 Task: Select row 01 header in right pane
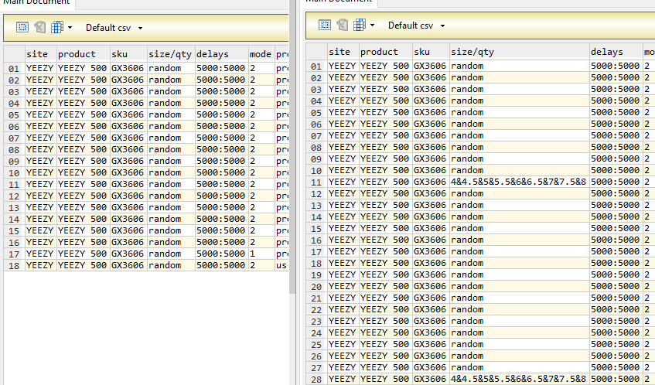(316, 66)
